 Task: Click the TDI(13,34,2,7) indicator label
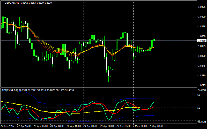point(10,90)
